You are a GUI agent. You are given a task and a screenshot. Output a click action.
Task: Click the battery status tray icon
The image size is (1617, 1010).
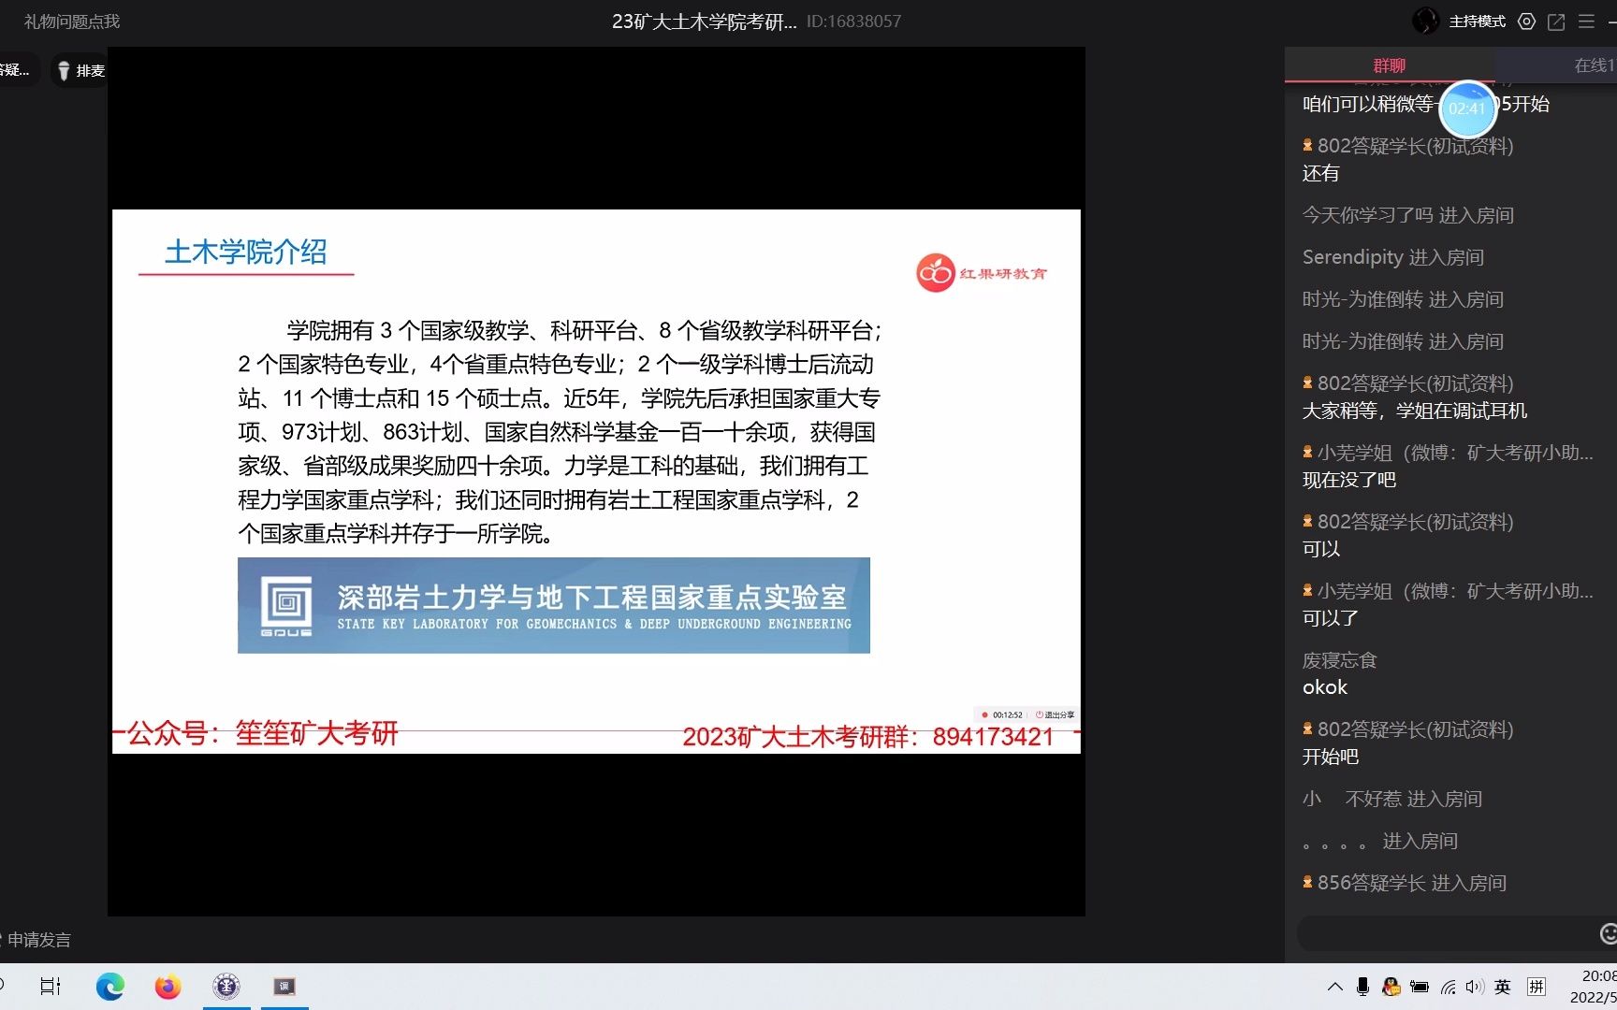click(x=1420, y=987)
